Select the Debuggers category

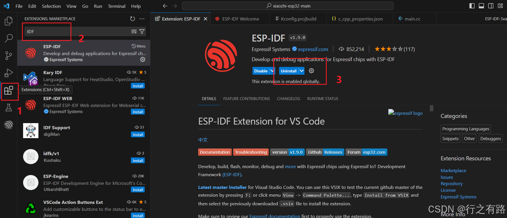[x=491, y=139]
